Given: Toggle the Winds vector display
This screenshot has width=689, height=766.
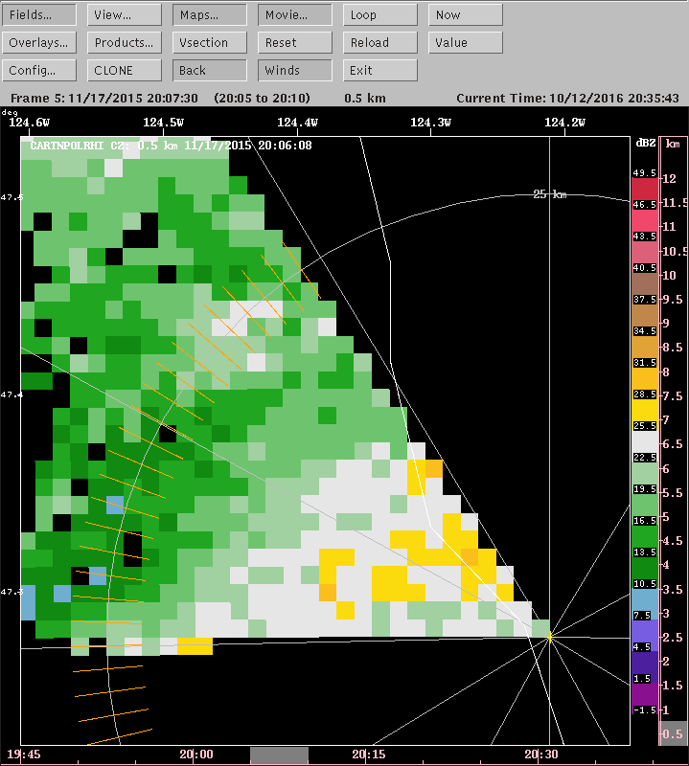Looking at the screenshot, I should [295, 71].
